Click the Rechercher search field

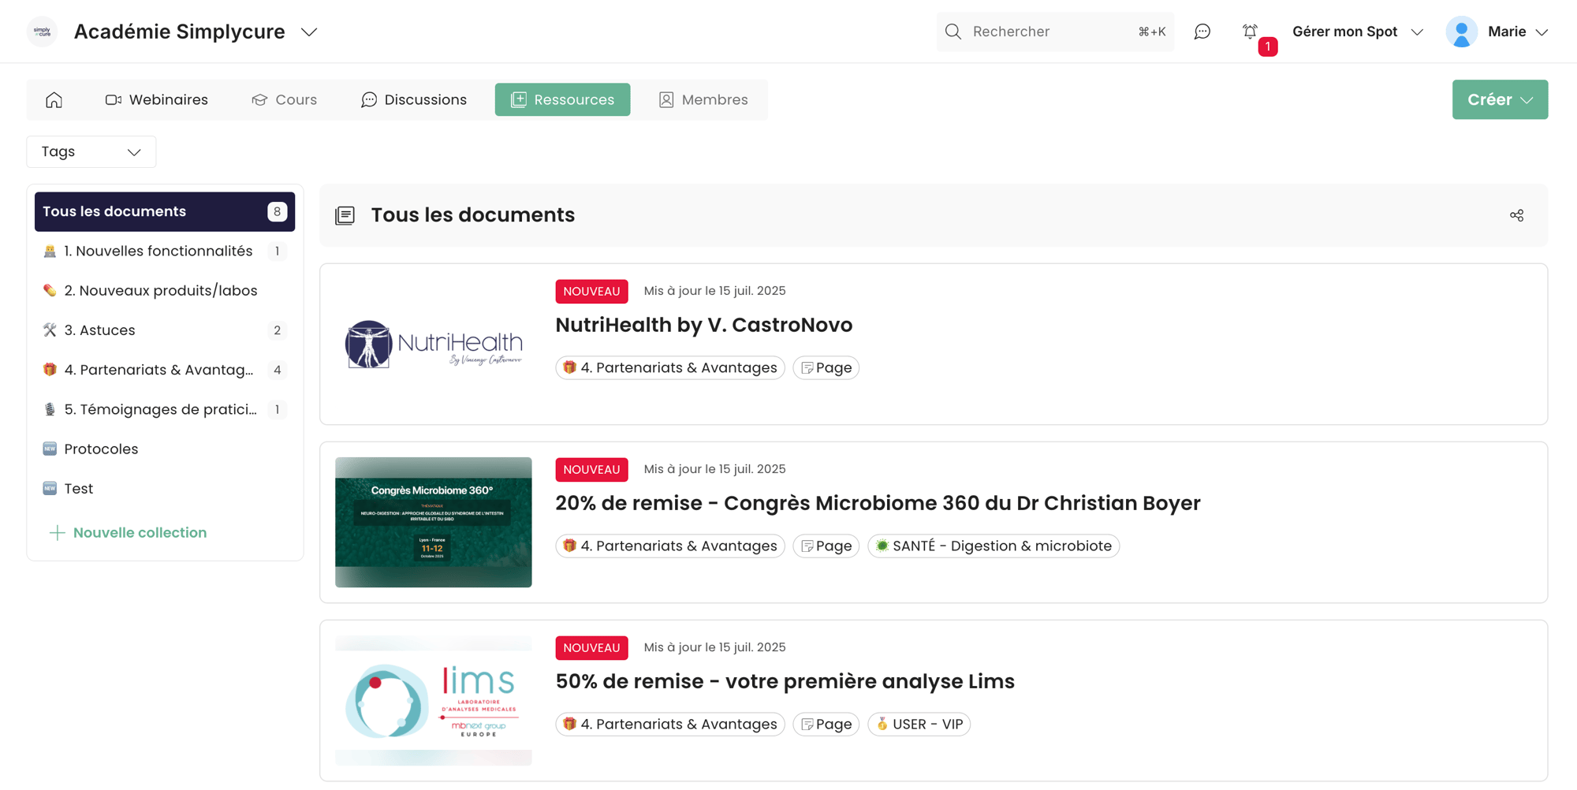click(x=1055, y=32)
